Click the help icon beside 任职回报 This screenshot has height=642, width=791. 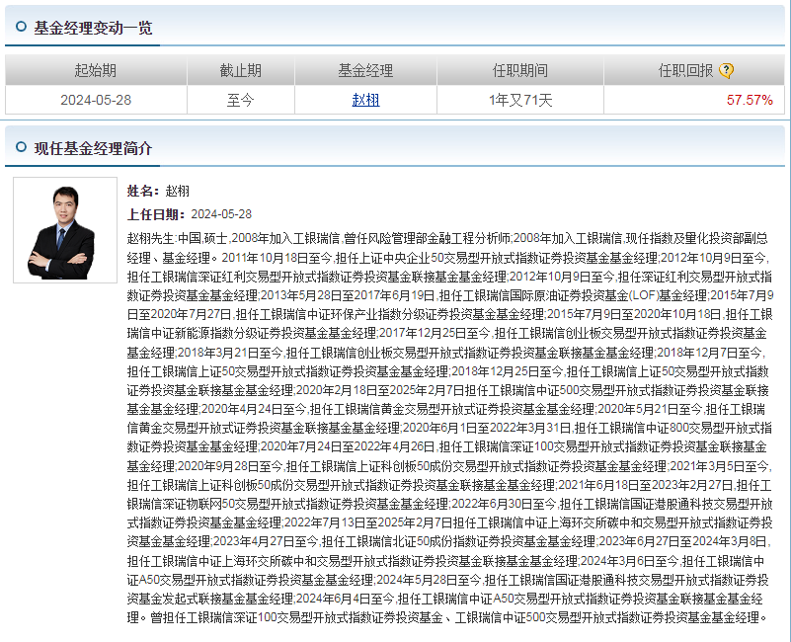pyautogui.click(x=726, y=71)
